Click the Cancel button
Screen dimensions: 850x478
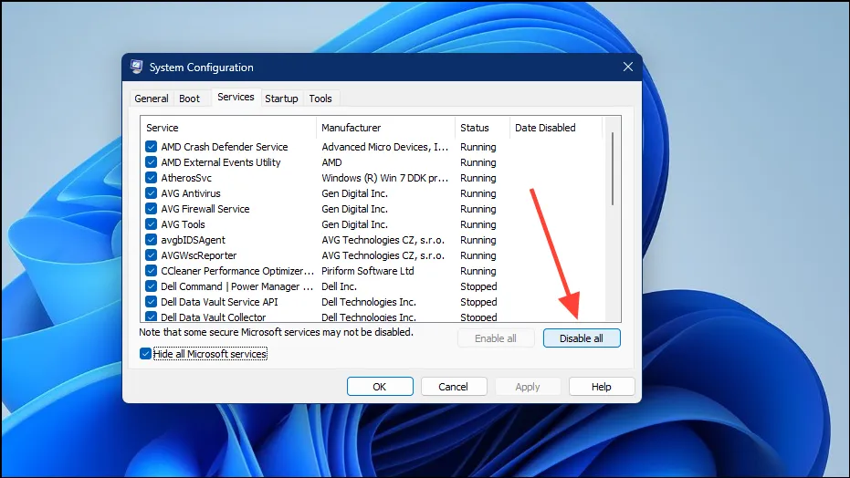point(453,387)
